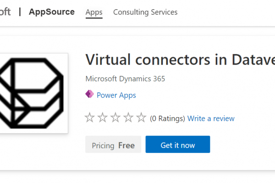Select the first rating star
Screen dimensions: 275x183
pyautogui.click(x=90, y=118)
